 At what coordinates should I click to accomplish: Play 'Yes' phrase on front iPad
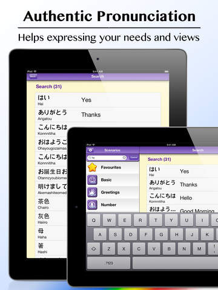pyautogui.click(x=183, y=172)
